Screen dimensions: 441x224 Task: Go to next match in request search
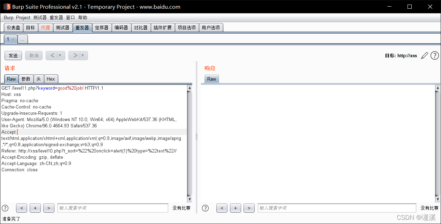point(48,208)
